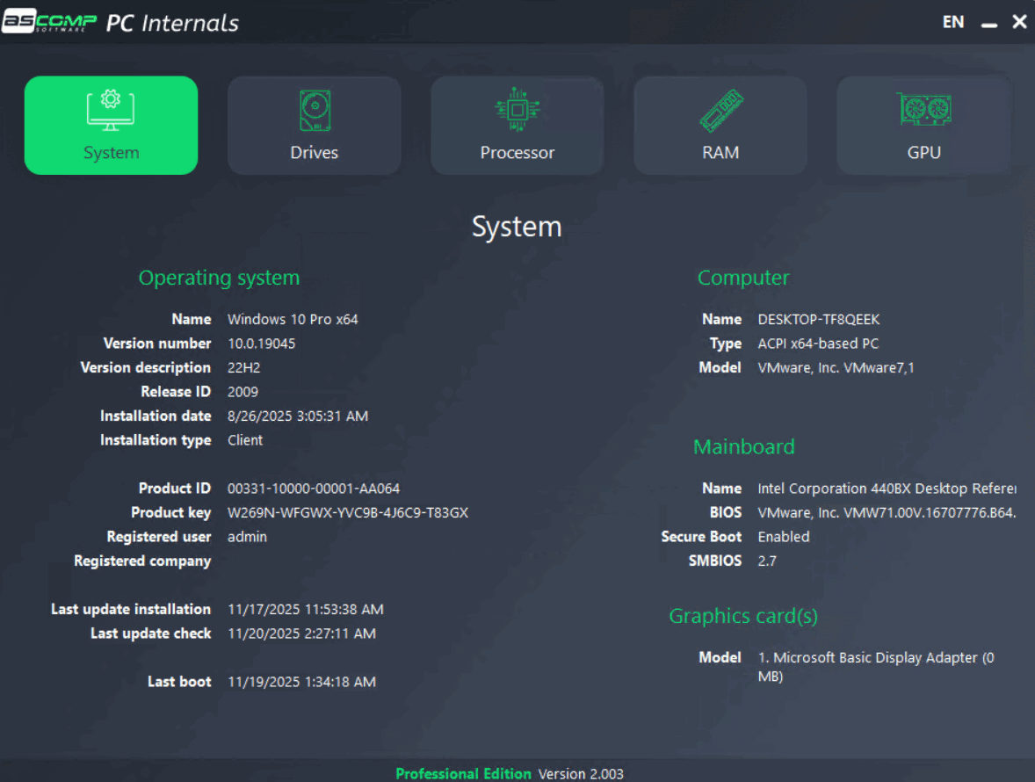Click last update installation 11/17/2025 11:53:38 AM
1035x782 pixels.
[305, 610]
